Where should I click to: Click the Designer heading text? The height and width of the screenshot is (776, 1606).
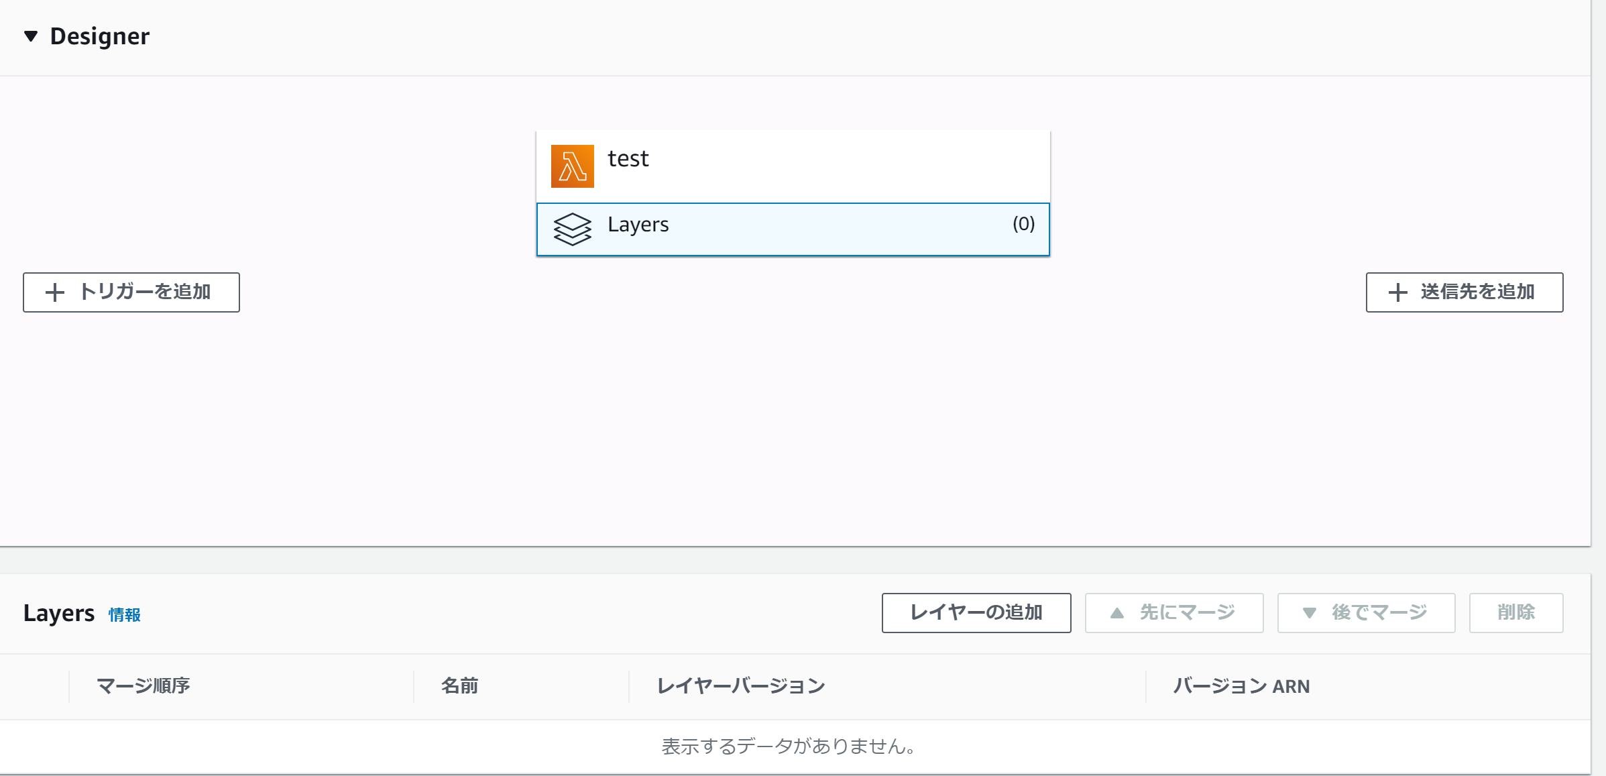coord(100,36)
